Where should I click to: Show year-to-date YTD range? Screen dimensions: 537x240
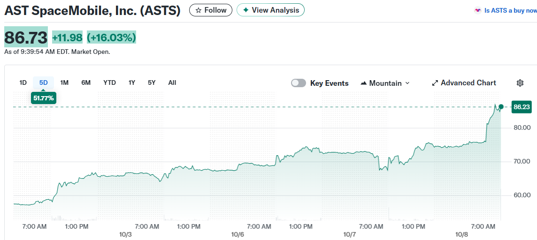pyautogui.click(x=109, y=82)
